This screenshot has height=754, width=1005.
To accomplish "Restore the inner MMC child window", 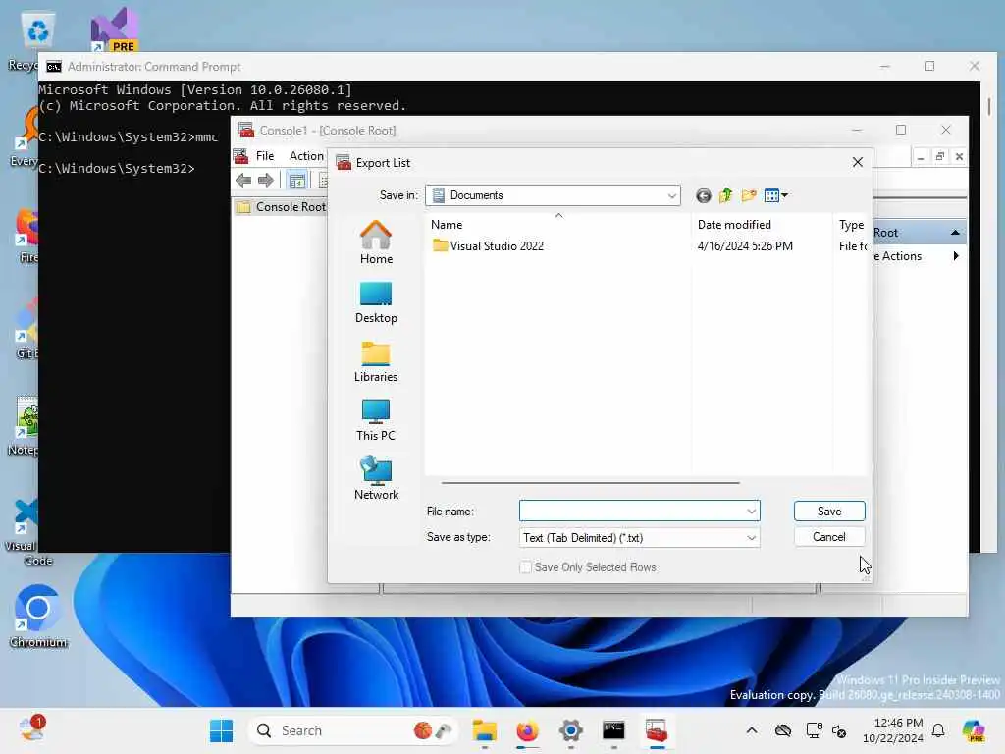I will coord(939,156).
